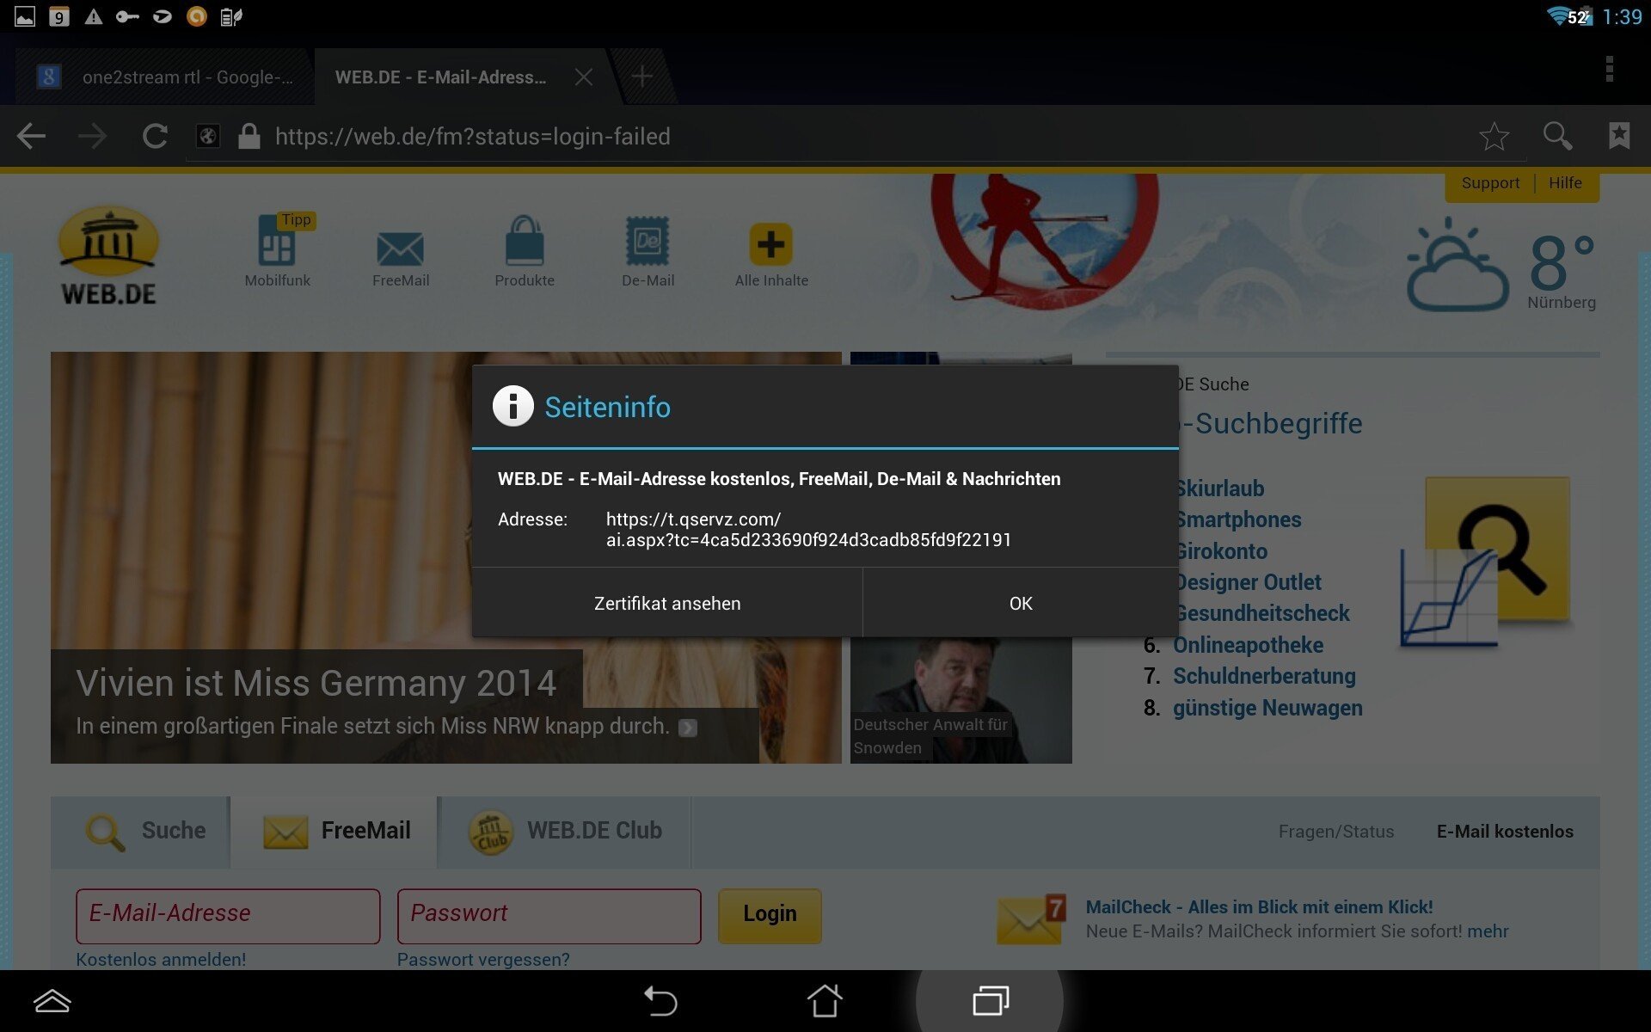The height and width of the screenshot is (1032, 1651).
Task: Switch to the one2stream rtl Google tab
Action: (163, 77)
